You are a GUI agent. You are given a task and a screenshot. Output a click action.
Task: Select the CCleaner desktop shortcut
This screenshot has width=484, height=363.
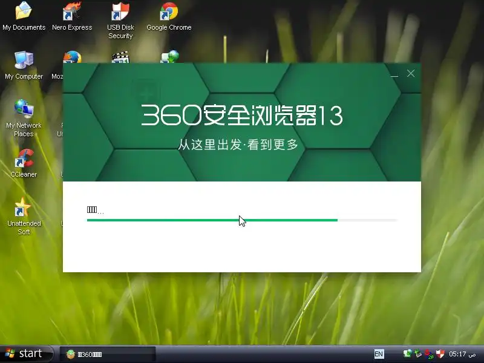pyautogui.click(x=24, y=163)
